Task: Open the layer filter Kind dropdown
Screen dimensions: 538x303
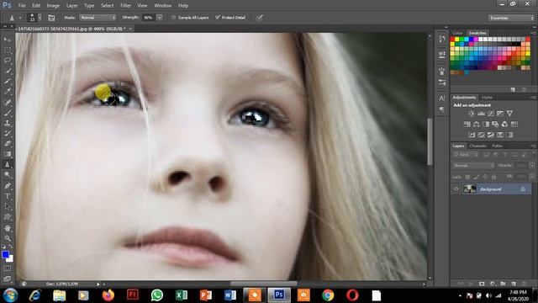Action: coord(466,155)
